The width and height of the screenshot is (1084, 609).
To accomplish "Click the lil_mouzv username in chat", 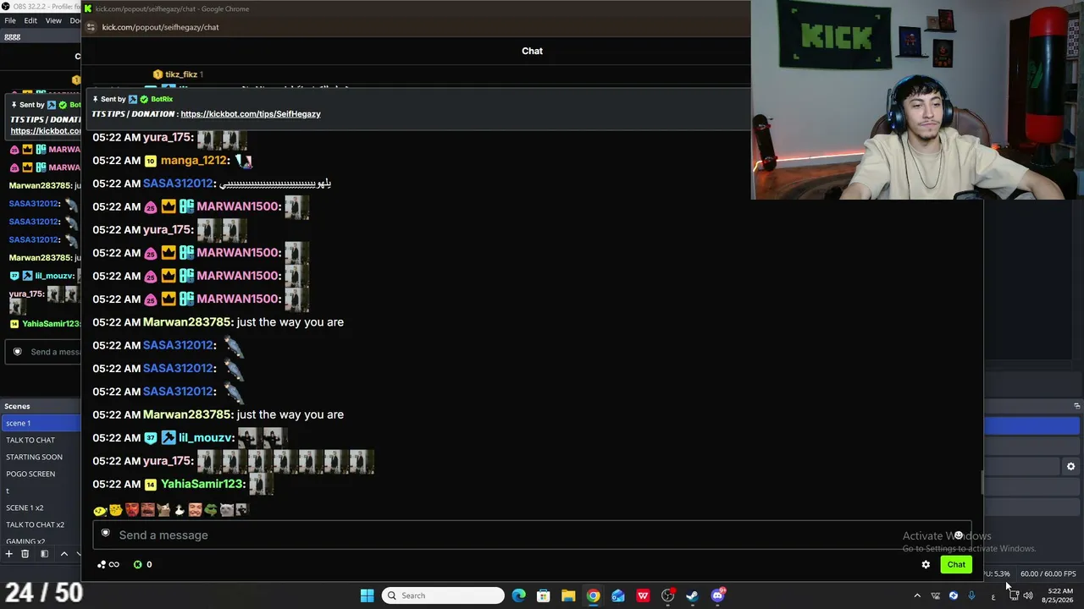I will click(x=205, y=438).
